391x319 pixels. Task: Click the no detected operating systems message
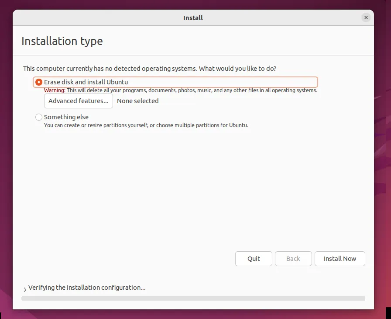(150, 69)
